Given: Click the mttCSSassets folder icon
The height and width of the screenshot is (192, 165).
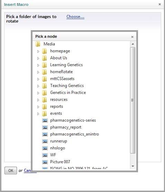Looking at the screenshot, I should coord(45,79).
